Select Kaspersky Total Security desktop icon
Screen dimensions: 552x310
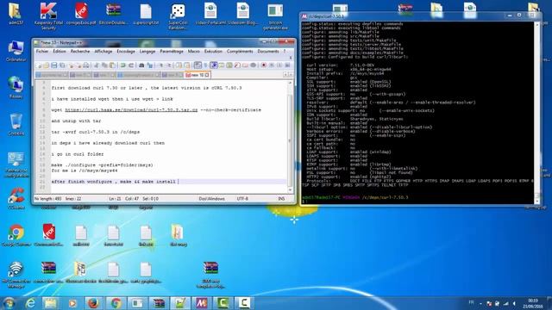pyautogui.click(x=48, y=15)
